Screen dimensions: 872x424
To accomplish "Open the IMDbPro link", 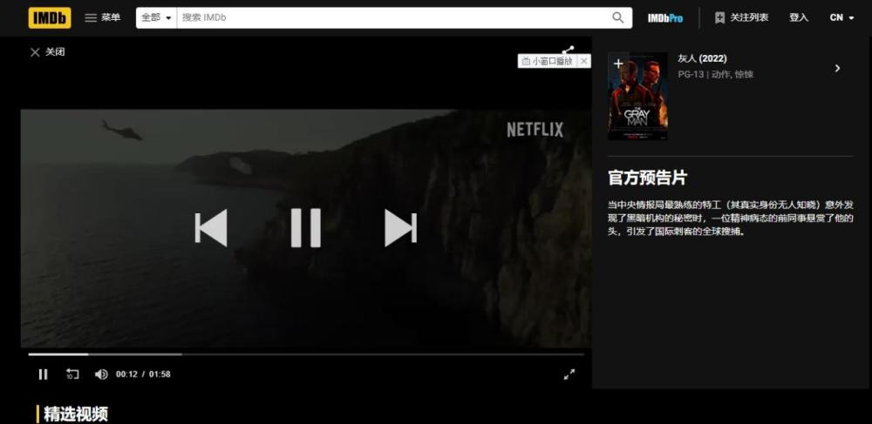I will click(664, 17).
